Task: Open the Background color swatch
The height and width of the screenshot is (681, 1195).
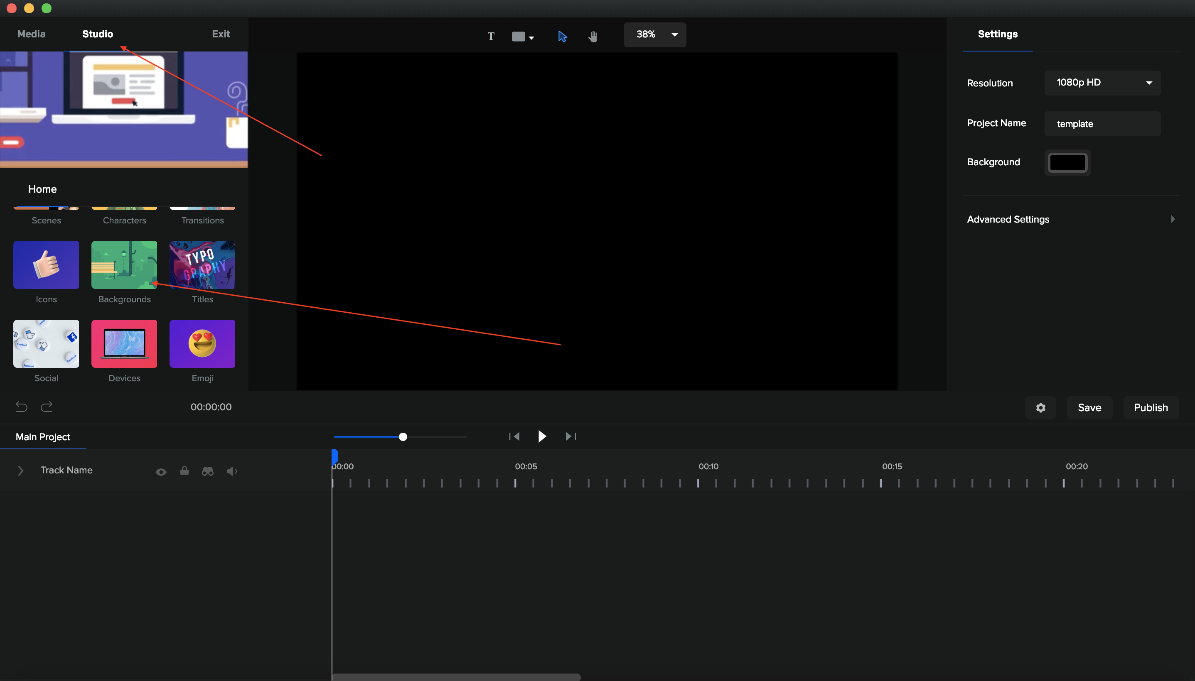Action: [1067, 162]
